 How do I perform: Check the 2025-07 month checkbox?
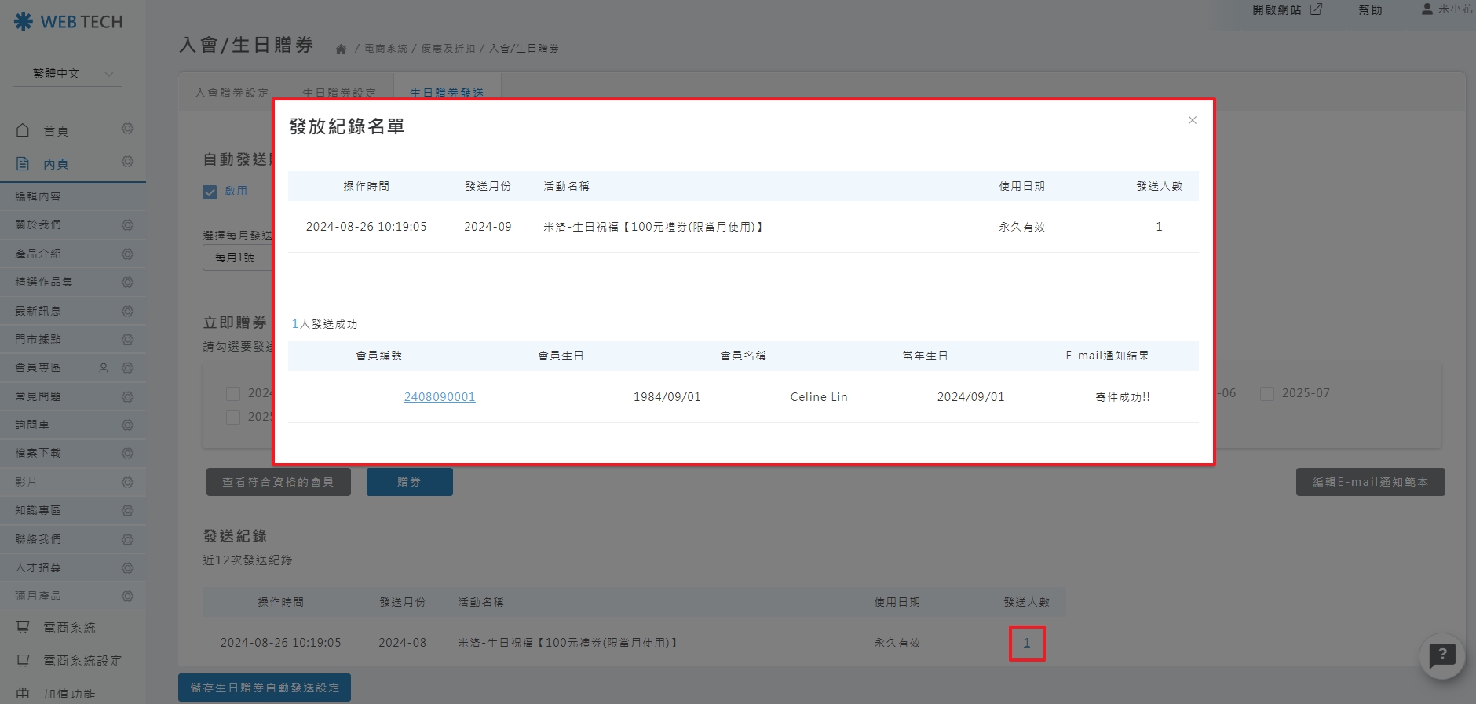[x=1266, y=394]
